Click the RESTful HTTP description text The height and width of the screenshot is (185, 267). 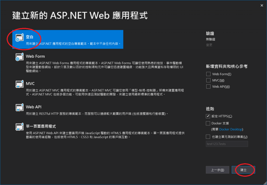point(97,114)
